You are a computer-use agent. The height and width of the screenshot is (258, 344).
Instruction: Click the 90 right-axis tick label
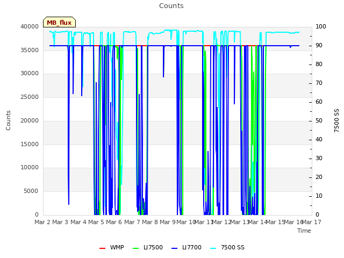tap(319, 45)
